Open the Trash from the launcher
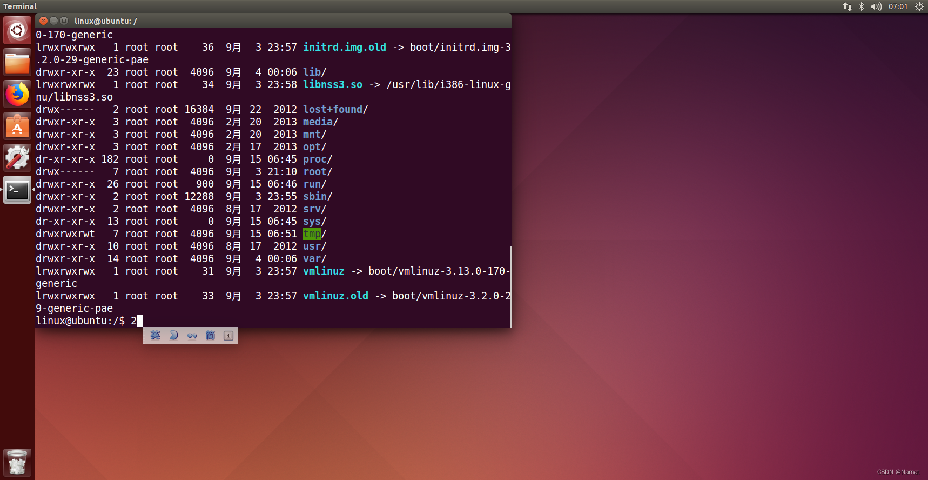 point(17,463)
